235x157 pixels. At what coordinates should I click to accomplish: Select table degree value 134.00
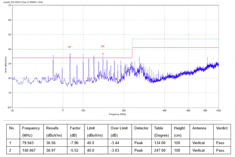click(160, 143)
